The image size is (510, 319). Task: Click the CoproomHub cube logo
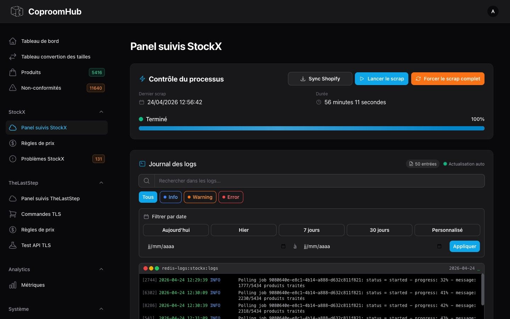point(16,11)
